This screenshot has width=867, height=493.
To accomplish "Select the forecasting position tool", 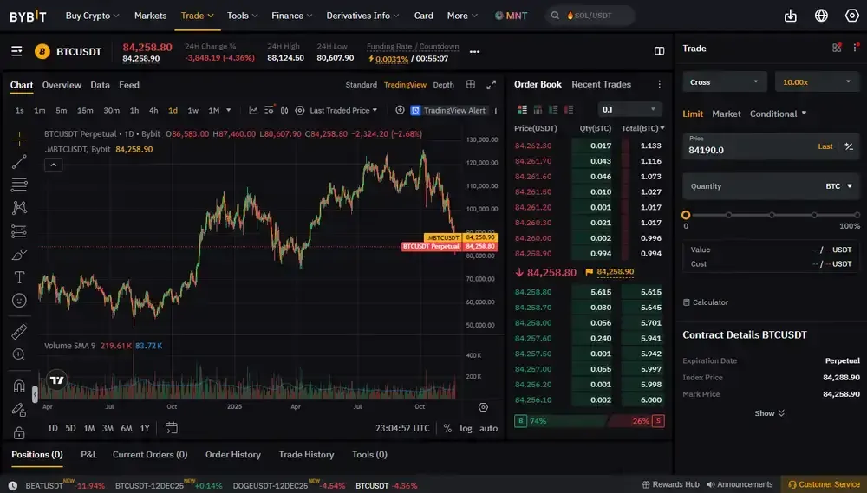I will tap(19, 231).
